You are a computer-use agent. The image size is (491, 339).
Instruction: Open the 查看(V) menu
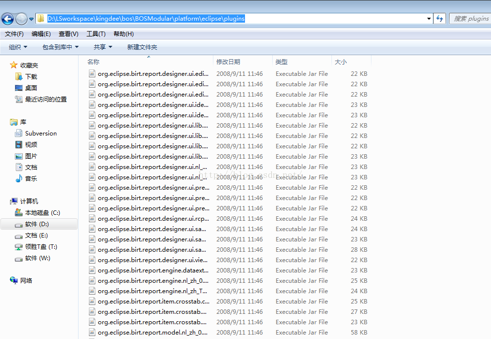(69, 34)
